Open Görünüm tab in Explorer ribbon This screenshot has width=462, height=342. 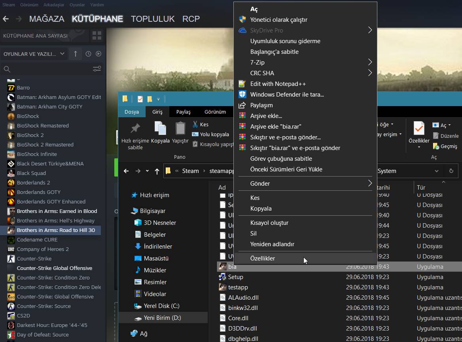(x=215, y=112)
